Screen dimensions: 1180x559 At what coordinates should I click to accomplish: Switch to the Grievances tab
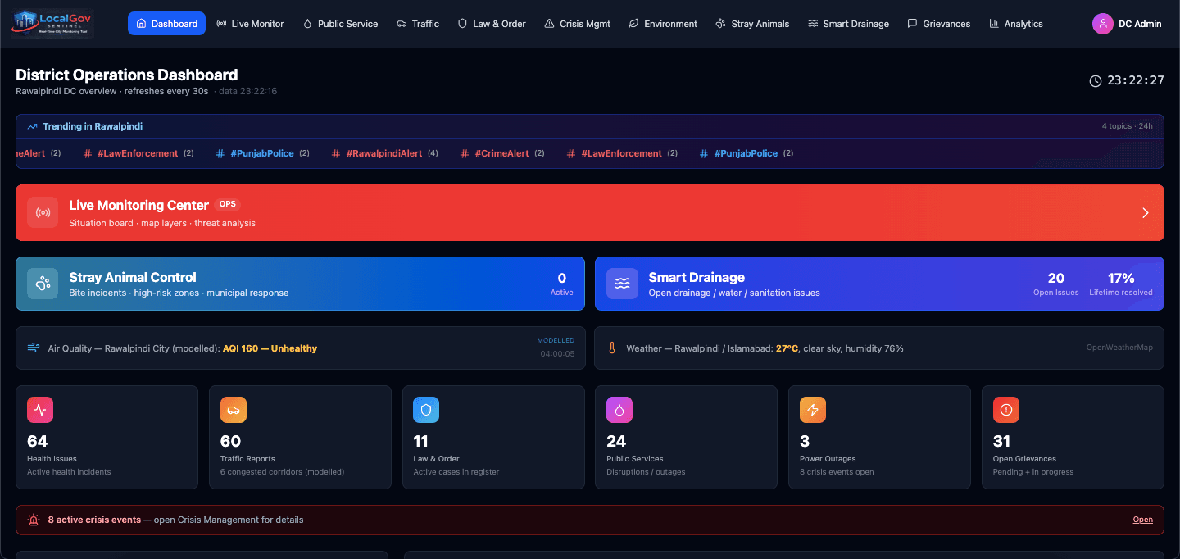[939, 24]
